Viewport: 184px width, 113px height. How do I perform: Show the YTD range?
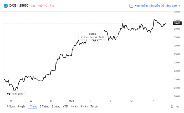pos(65,106)
